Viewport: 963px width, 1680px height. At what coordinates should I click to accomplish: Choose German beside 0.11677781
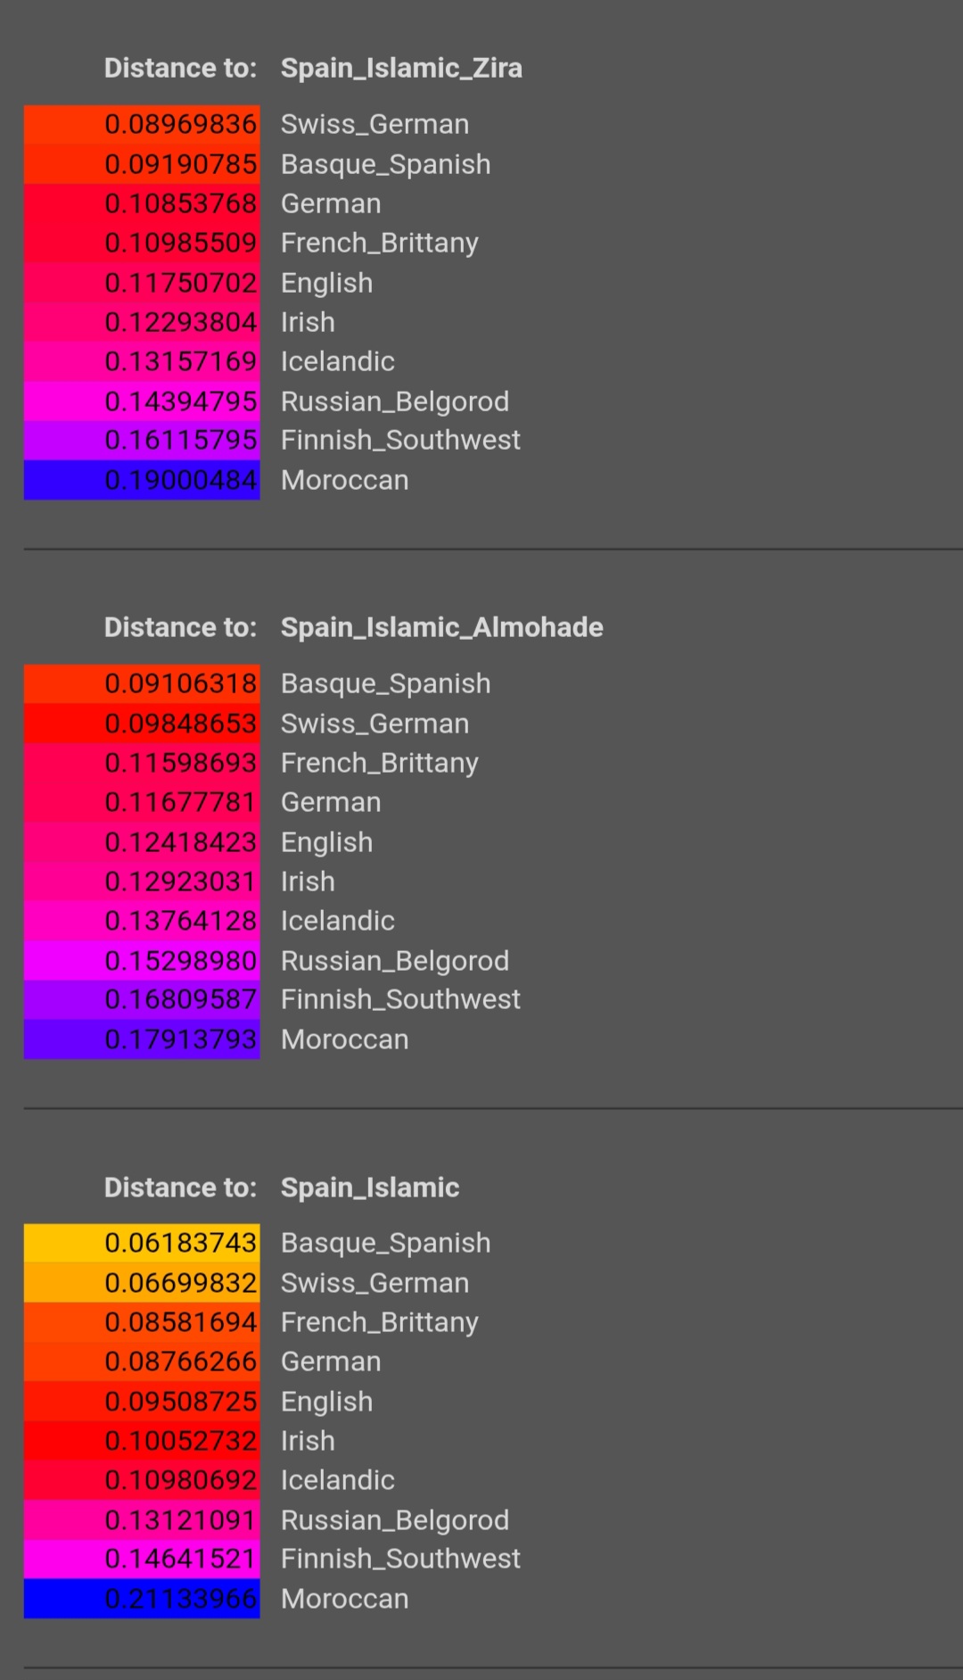pos(331,802)
